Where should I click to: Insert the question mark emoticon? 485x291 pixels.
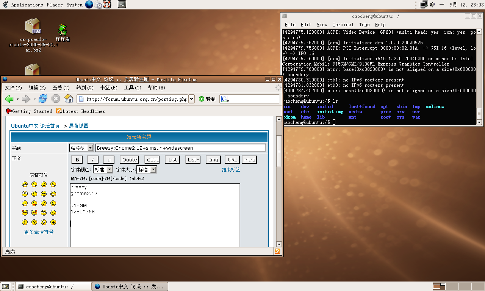tap(34, 222)
